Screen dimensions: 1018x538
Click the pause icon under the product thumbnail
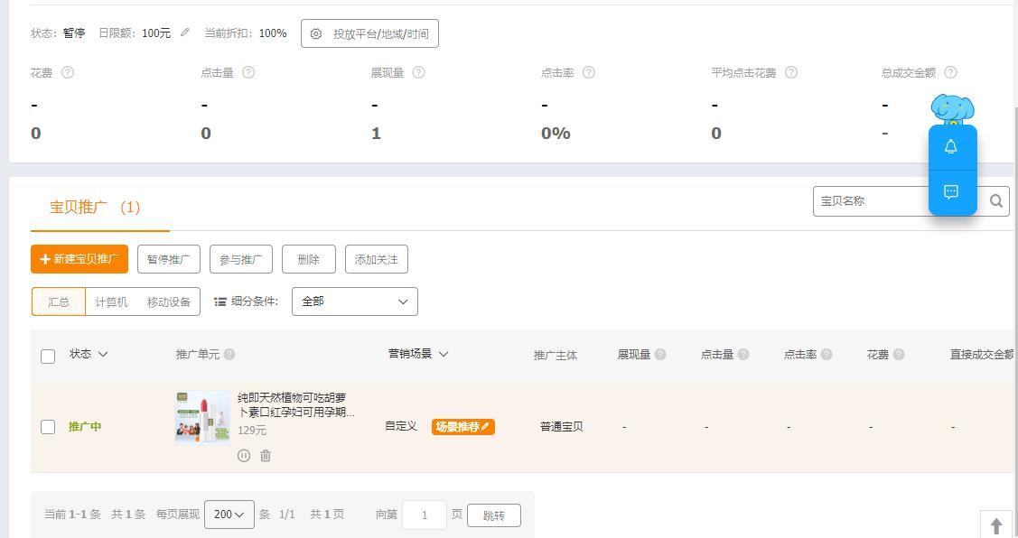click(x=244, y=456)
